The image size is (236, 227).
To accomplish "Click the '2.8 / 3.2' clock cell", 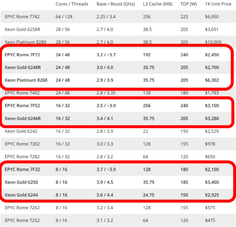I will [x=105, y=157].
